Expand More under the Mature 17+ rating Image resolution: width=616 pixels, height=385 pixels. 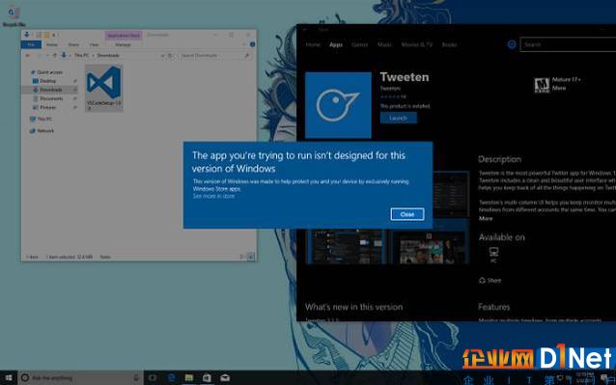tap(559, 89)
